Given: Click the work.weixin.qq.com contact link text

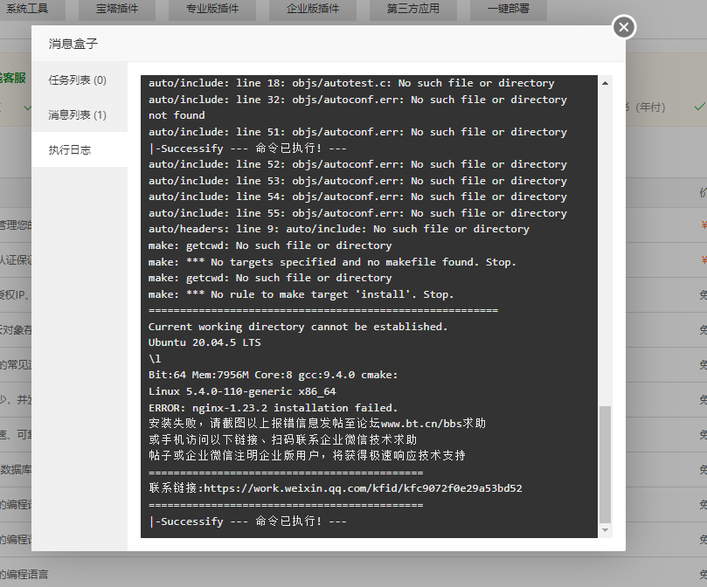Looking at the screenshot, I should 363,488.
